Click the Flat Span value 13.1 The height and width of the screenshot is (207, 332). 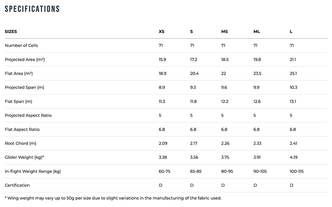(293, 102)
